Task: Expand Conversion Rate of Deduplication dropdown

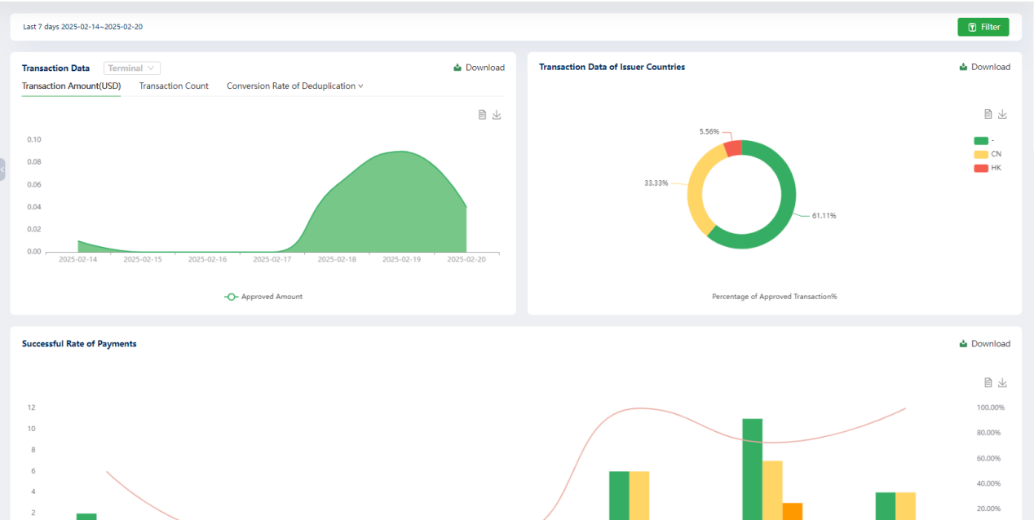Action: tap(295, 86)
